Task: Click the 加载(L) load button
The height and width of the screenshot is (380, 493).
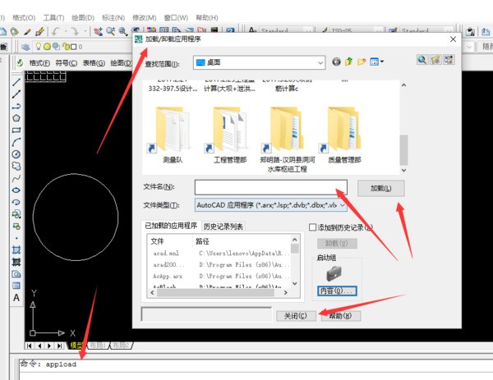Action: click(x=380, y=188)
